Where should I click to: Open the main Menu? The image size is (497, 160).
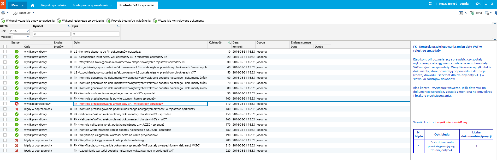pos(17,5)
